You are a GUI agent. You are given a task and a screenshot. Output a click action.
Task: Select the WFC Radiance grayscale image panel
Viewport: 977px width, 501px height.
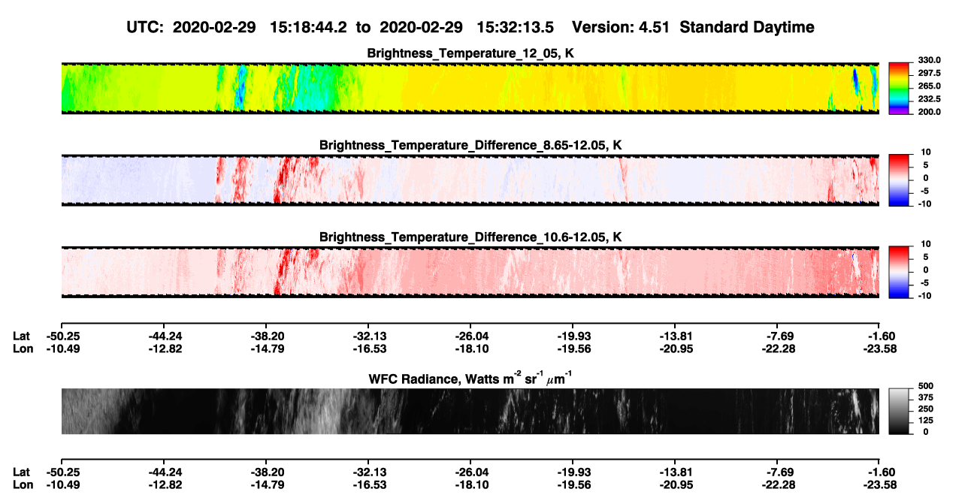click(x=470, y=411)
